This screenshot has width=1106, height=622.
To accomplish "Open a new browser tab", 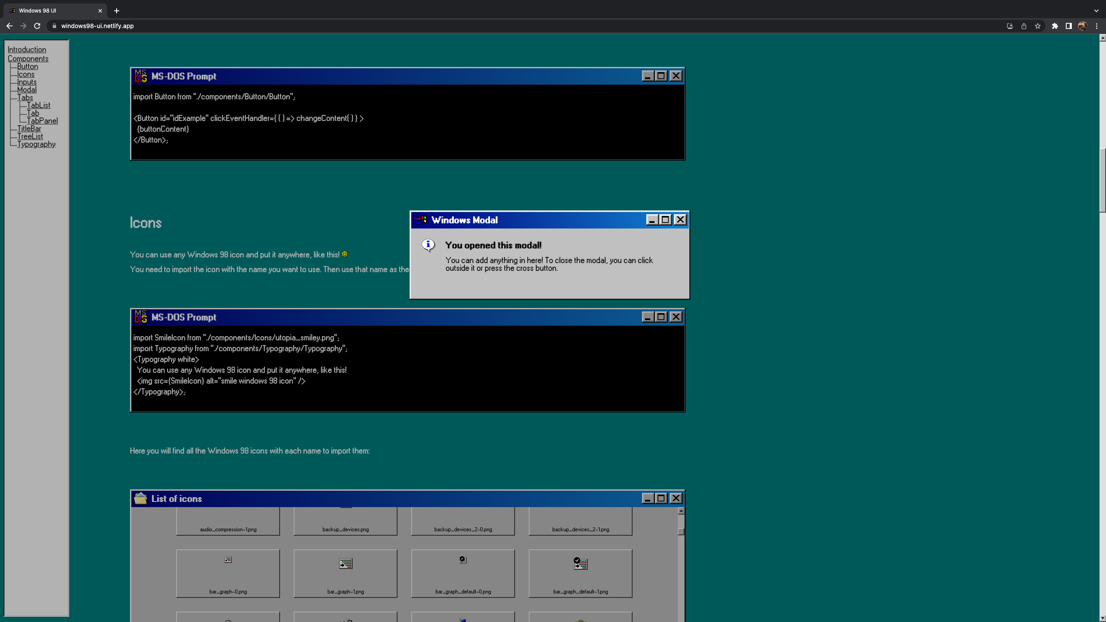I will (x=117, y=11).
